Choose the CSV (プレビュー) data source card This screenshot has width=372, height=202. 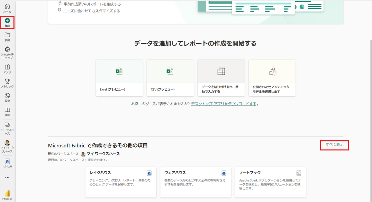[170, 78]
